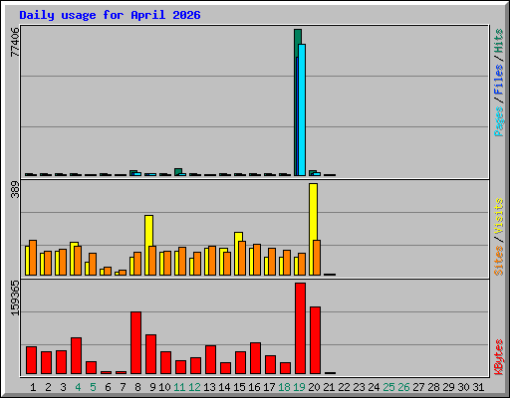Click the 'Files' legend label
Screen dimensions: 510x398
[x=499, y=80]
